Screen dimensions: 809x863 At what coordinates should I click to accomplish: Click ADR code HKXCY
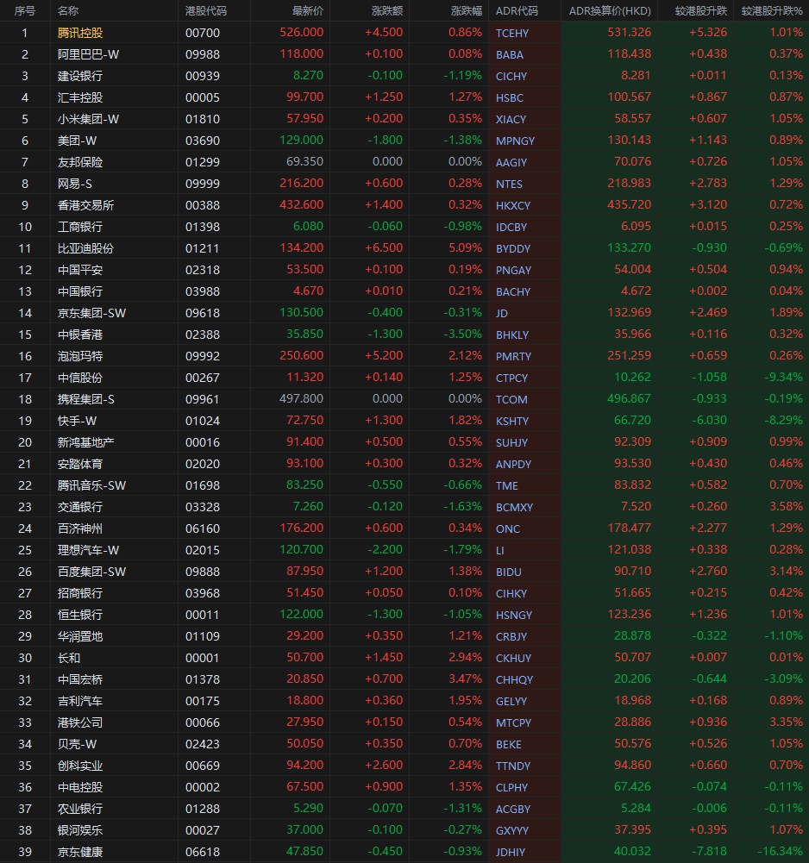point(513,205)
